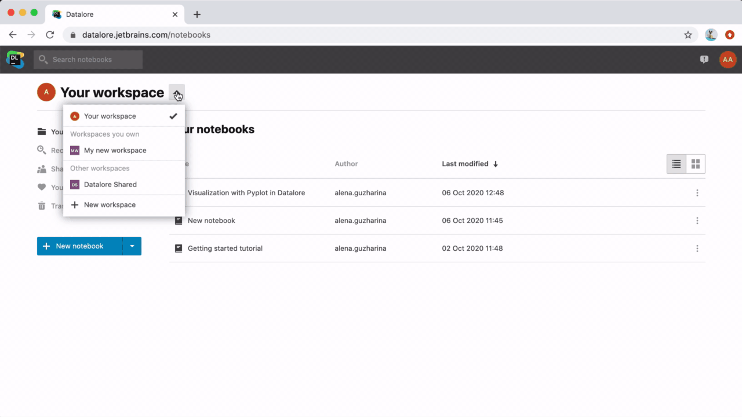This screenshot has height=417, width=742.
Task: Bookmark this page with the star icon
Action: pos(688,35)
